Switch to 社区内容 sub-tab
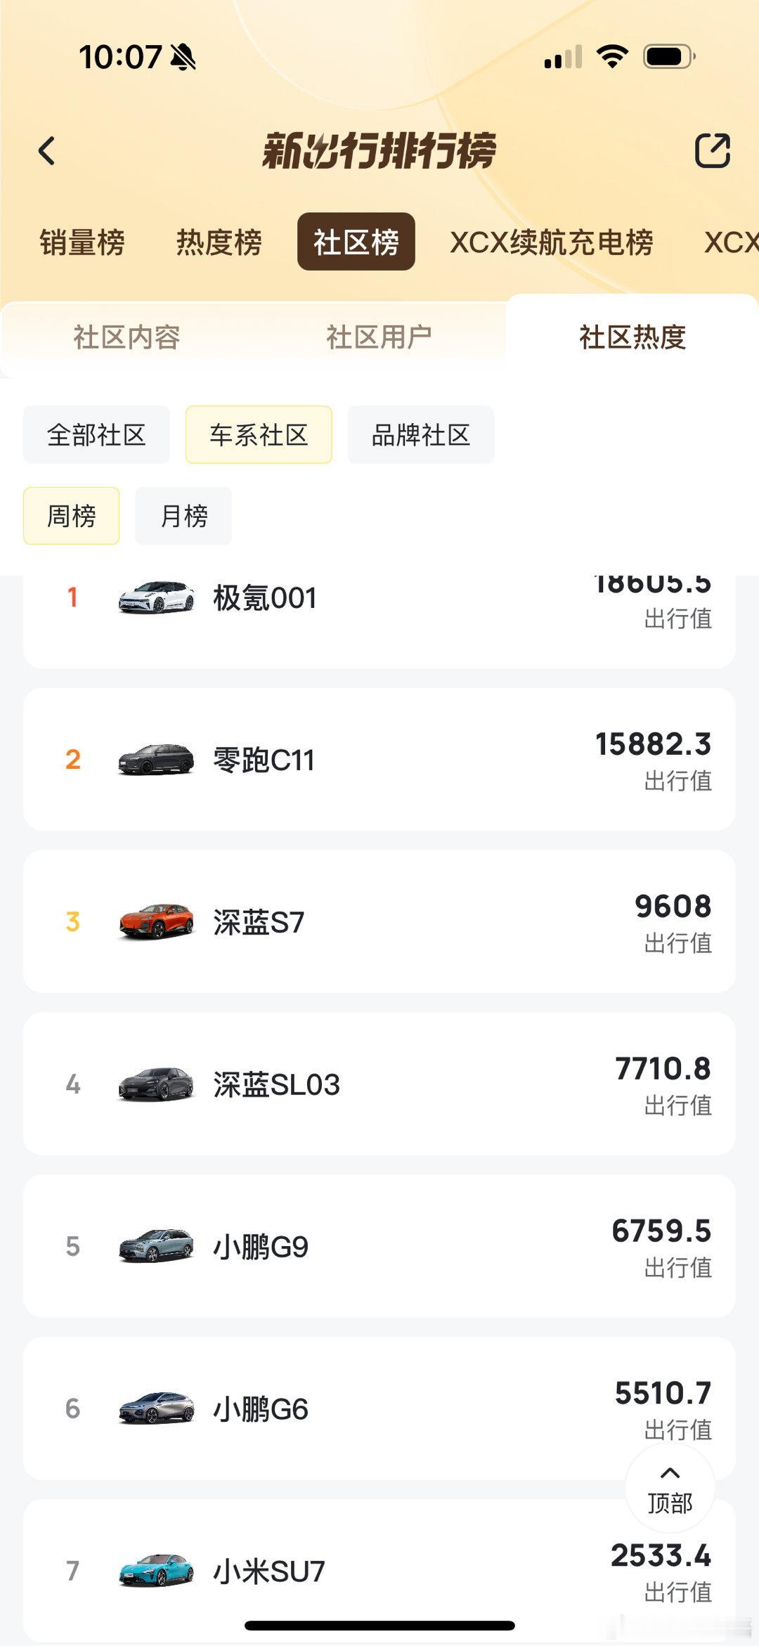This screenshot has height=1646, width=759. 127,337
